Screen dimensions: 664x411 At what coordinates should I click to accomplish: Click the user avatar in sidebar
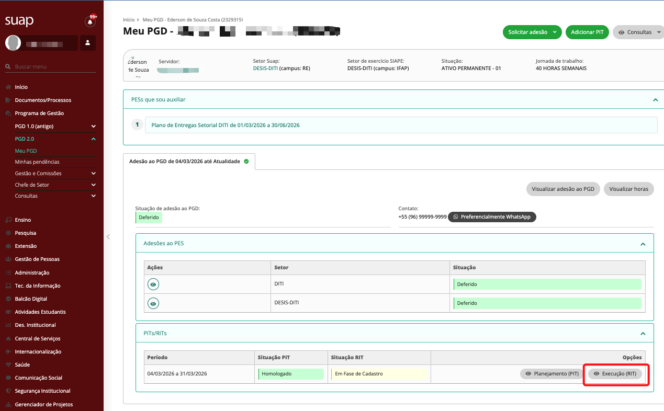pyautogui.click(x=13, y=43)
